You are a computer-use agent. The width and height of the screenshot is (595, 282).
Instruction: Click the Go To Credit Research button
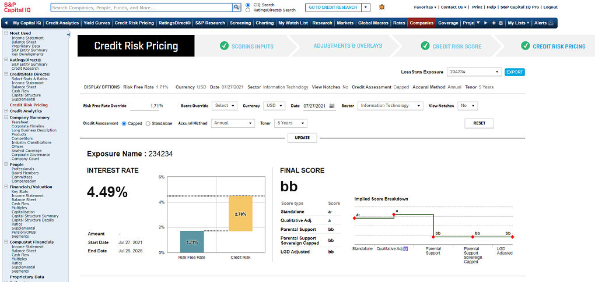click(333, 7)
